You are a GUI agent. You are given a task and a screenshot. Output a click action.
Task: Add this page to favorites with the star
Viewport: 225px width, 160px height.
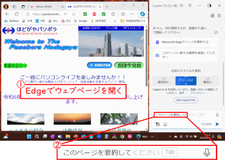tap(74, 14)
